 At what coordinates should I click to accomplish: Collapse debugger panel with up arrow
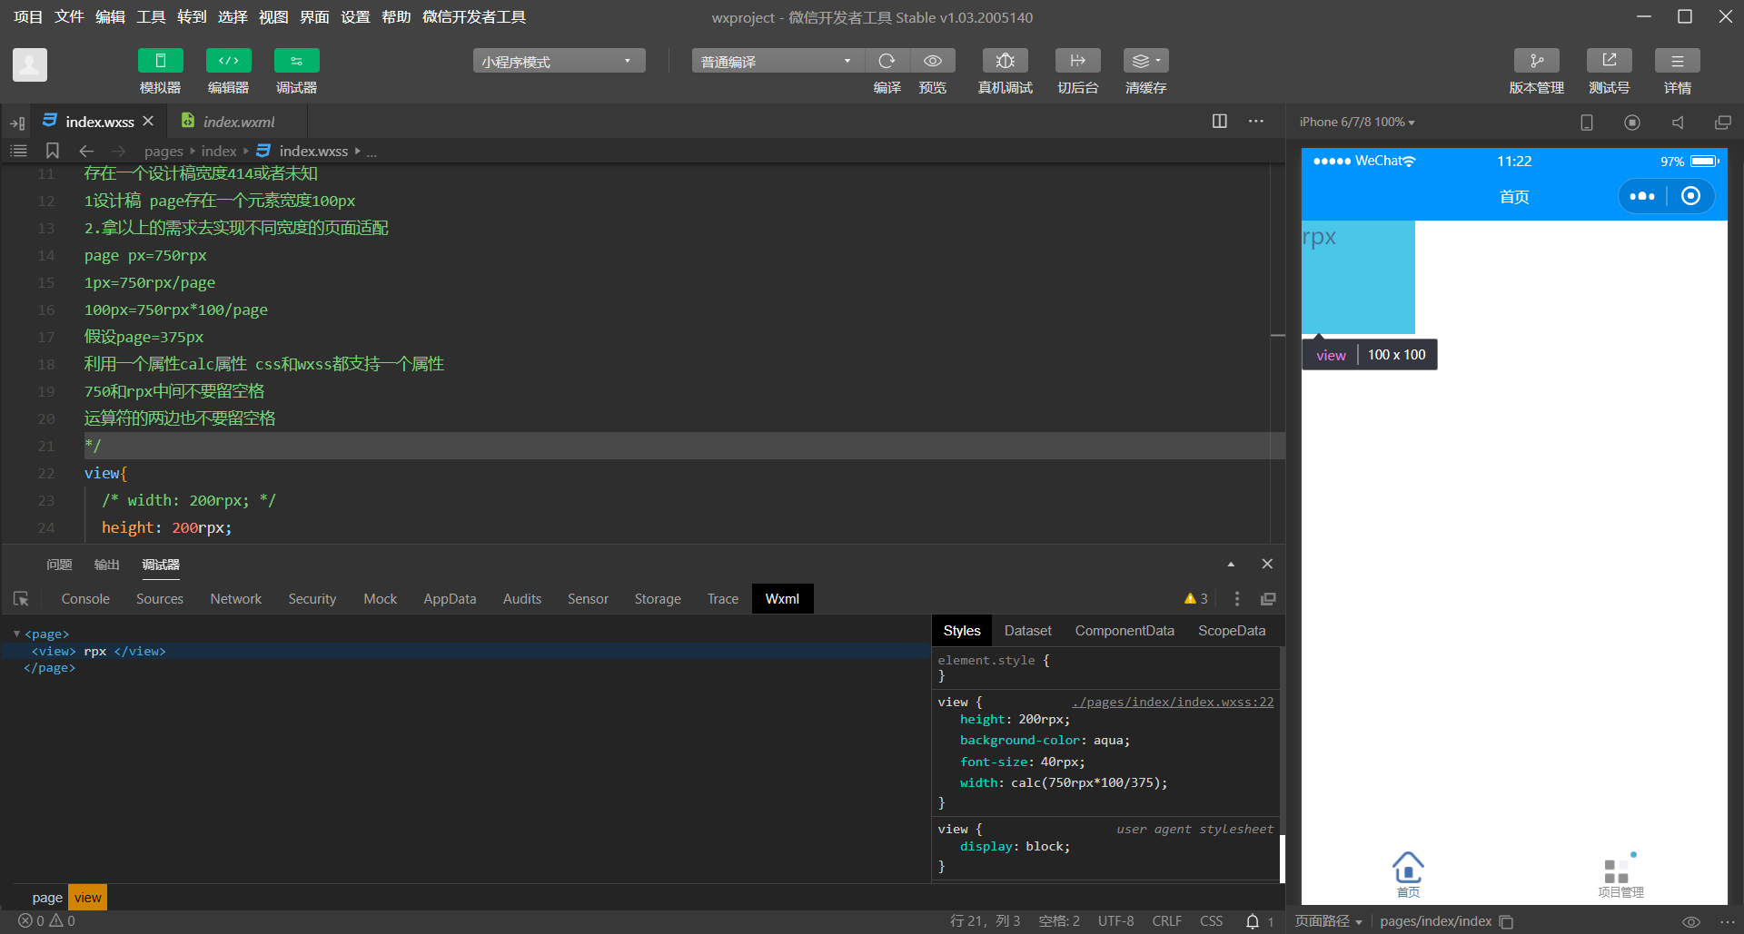[1231, 564]
